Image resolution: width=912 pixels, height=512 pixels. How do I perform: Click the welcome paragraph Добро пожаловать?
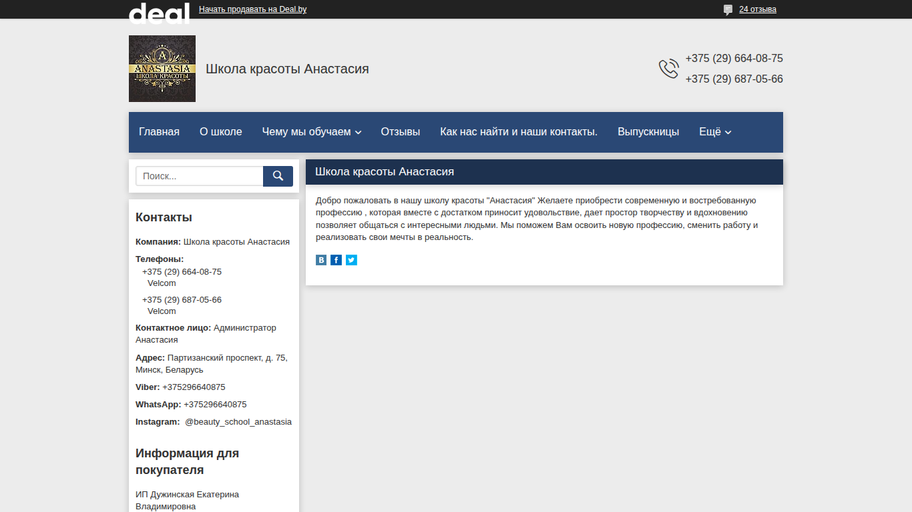pos(537,219)
